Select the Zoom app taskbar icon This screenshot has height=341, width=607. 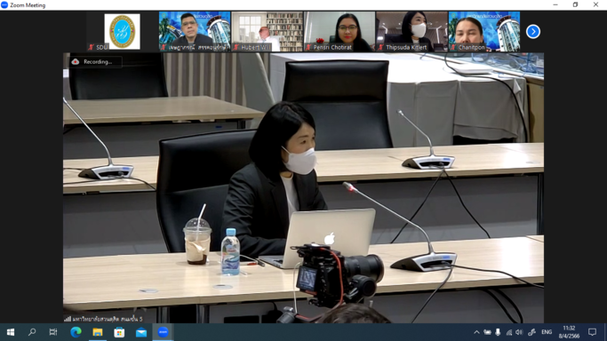coord(163,332)
